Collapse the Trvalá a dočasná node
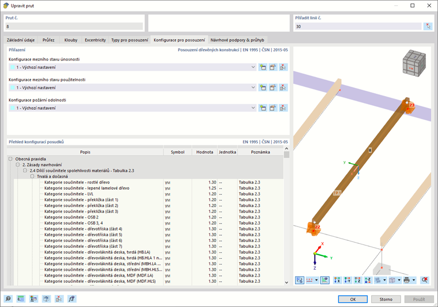The height and width of the screenshot is (307, 438). [x=33, y=176]
